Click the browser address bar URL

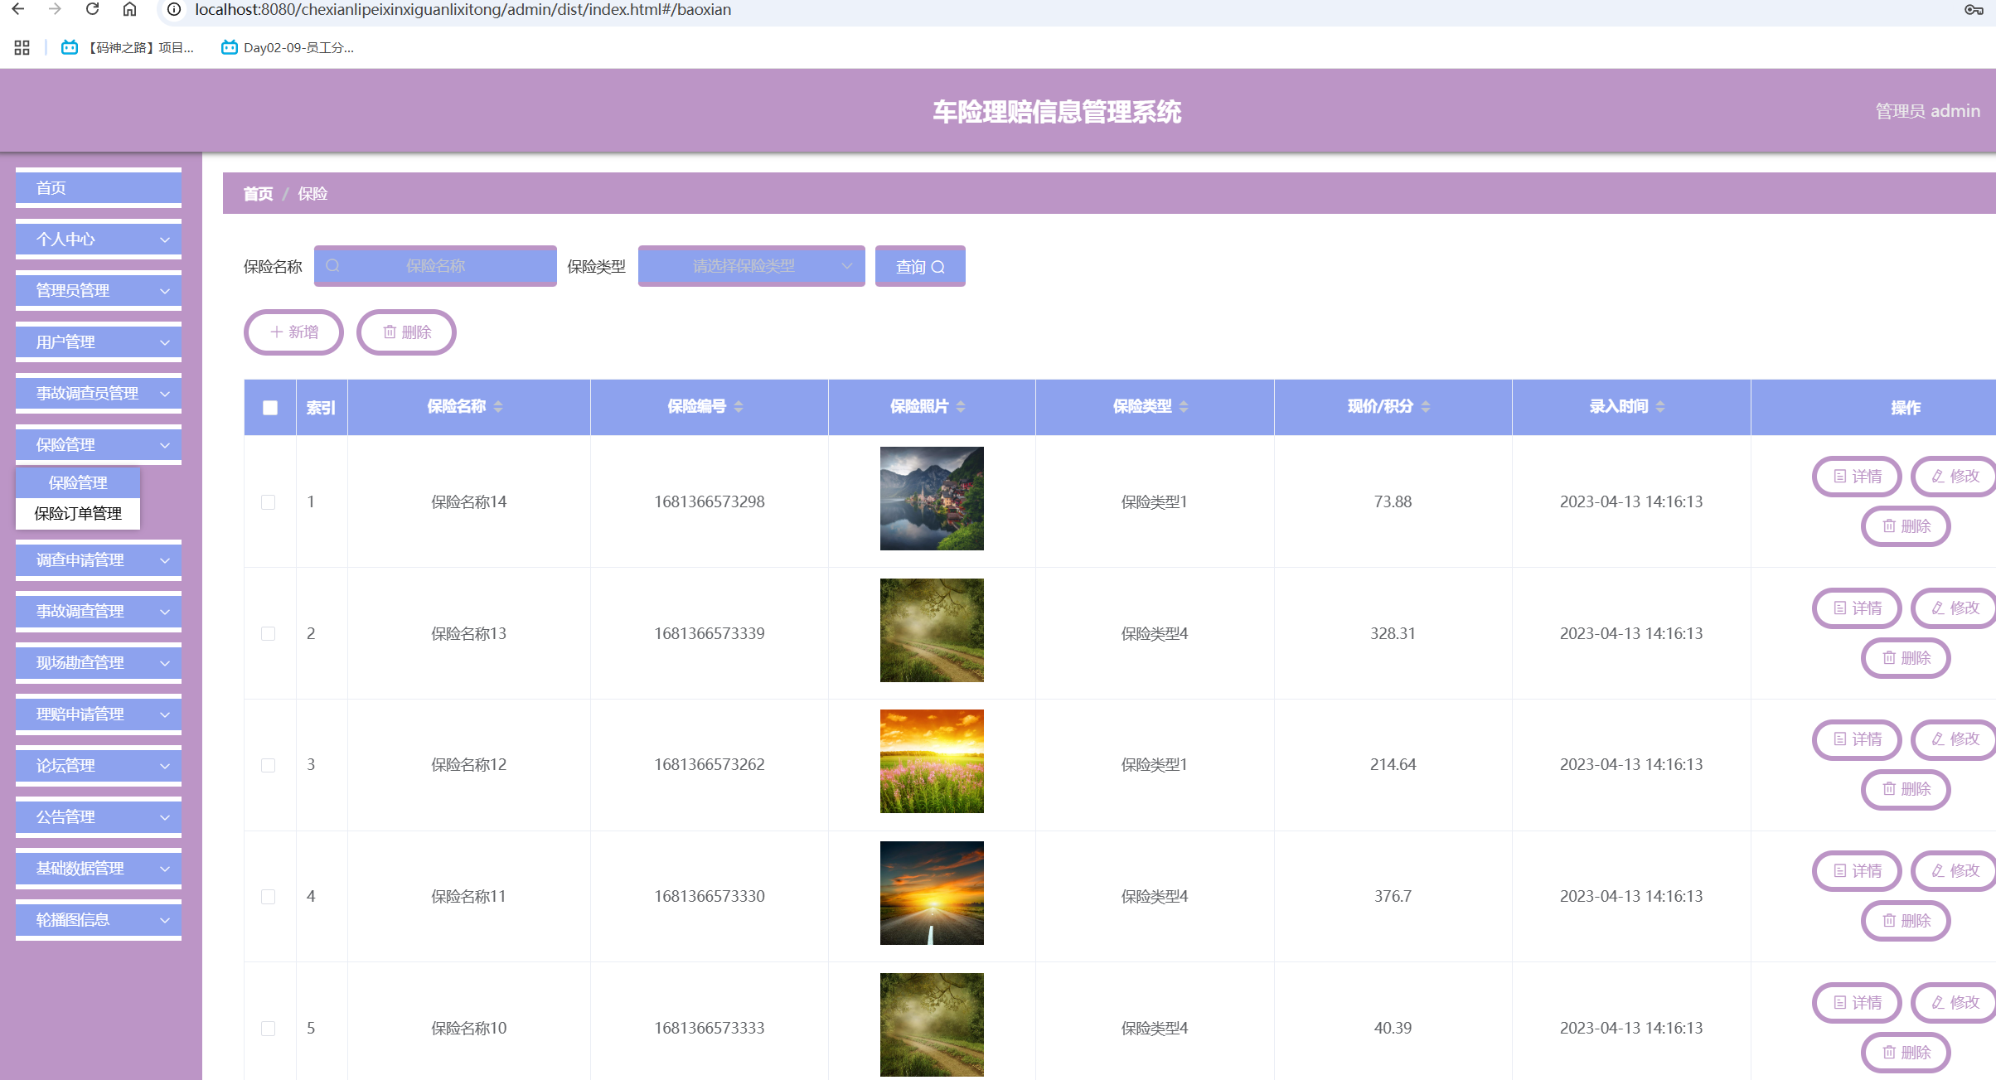(x=463, y=9)
